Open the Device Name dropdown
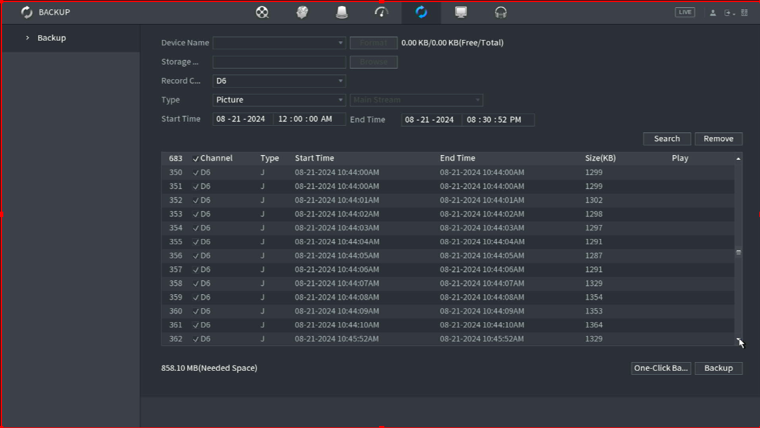 [279, 43]
